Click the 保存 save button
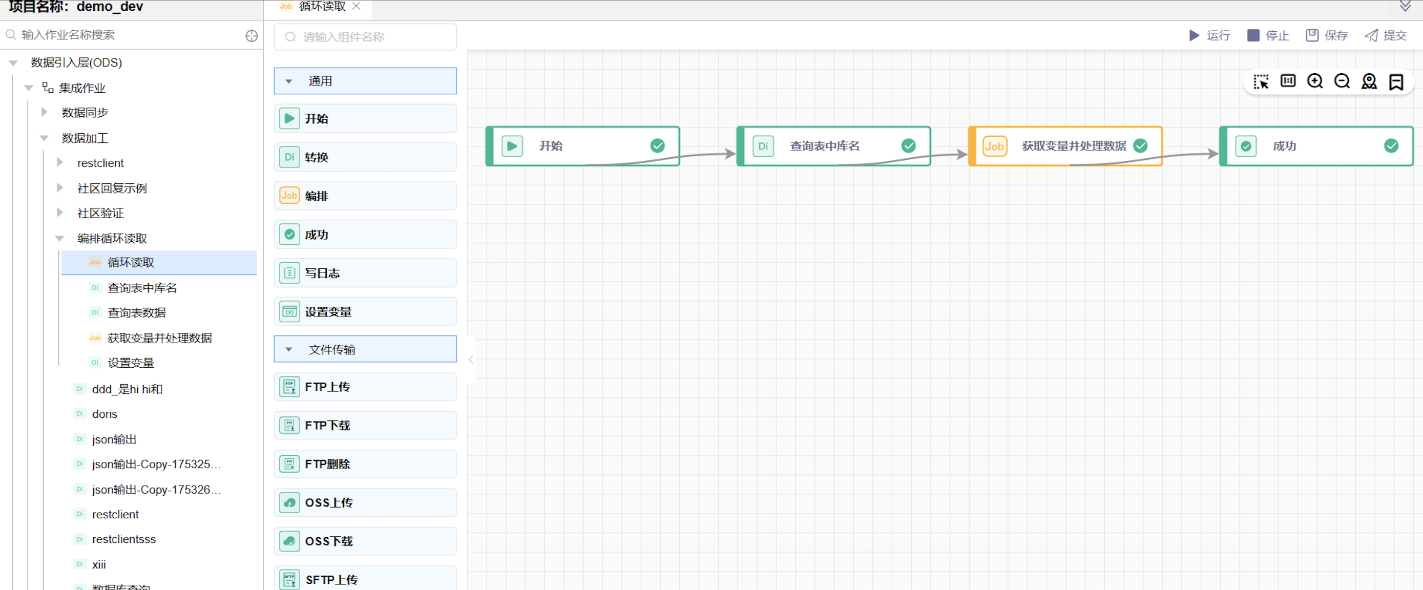 [x=1326, y=36]
